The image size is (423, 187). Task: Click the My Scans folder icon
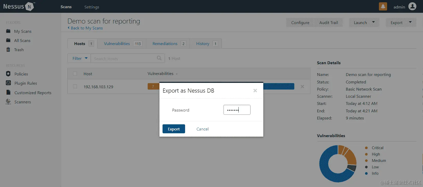point(8,31)
